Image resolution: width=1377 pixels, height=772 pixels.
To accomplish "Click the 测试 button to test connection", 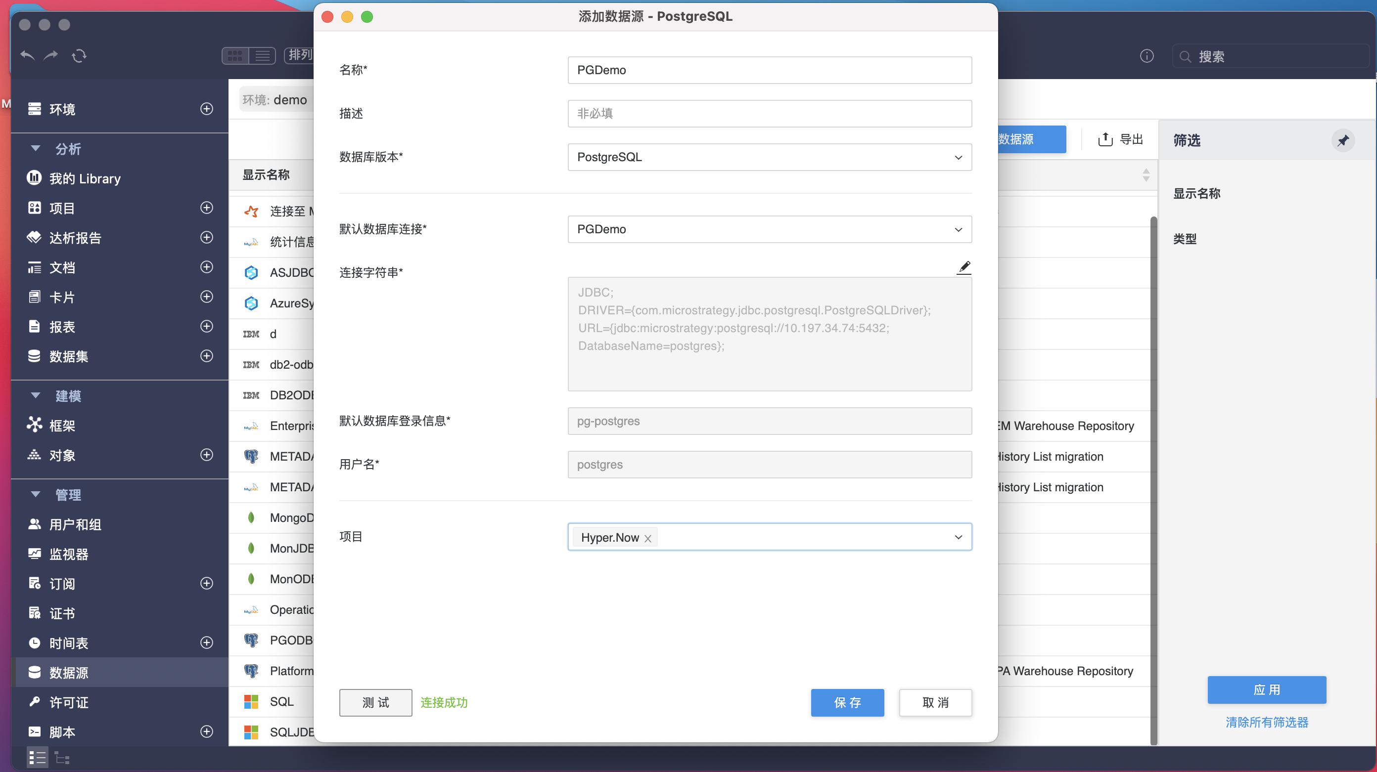I will (x=375, y=702).
